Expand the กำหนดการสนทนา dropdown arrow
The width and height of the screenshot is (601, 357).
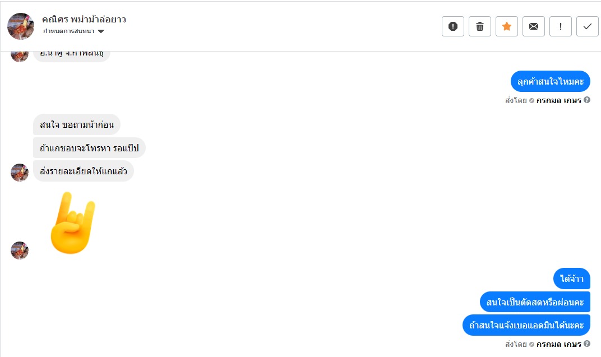point(101,31)
